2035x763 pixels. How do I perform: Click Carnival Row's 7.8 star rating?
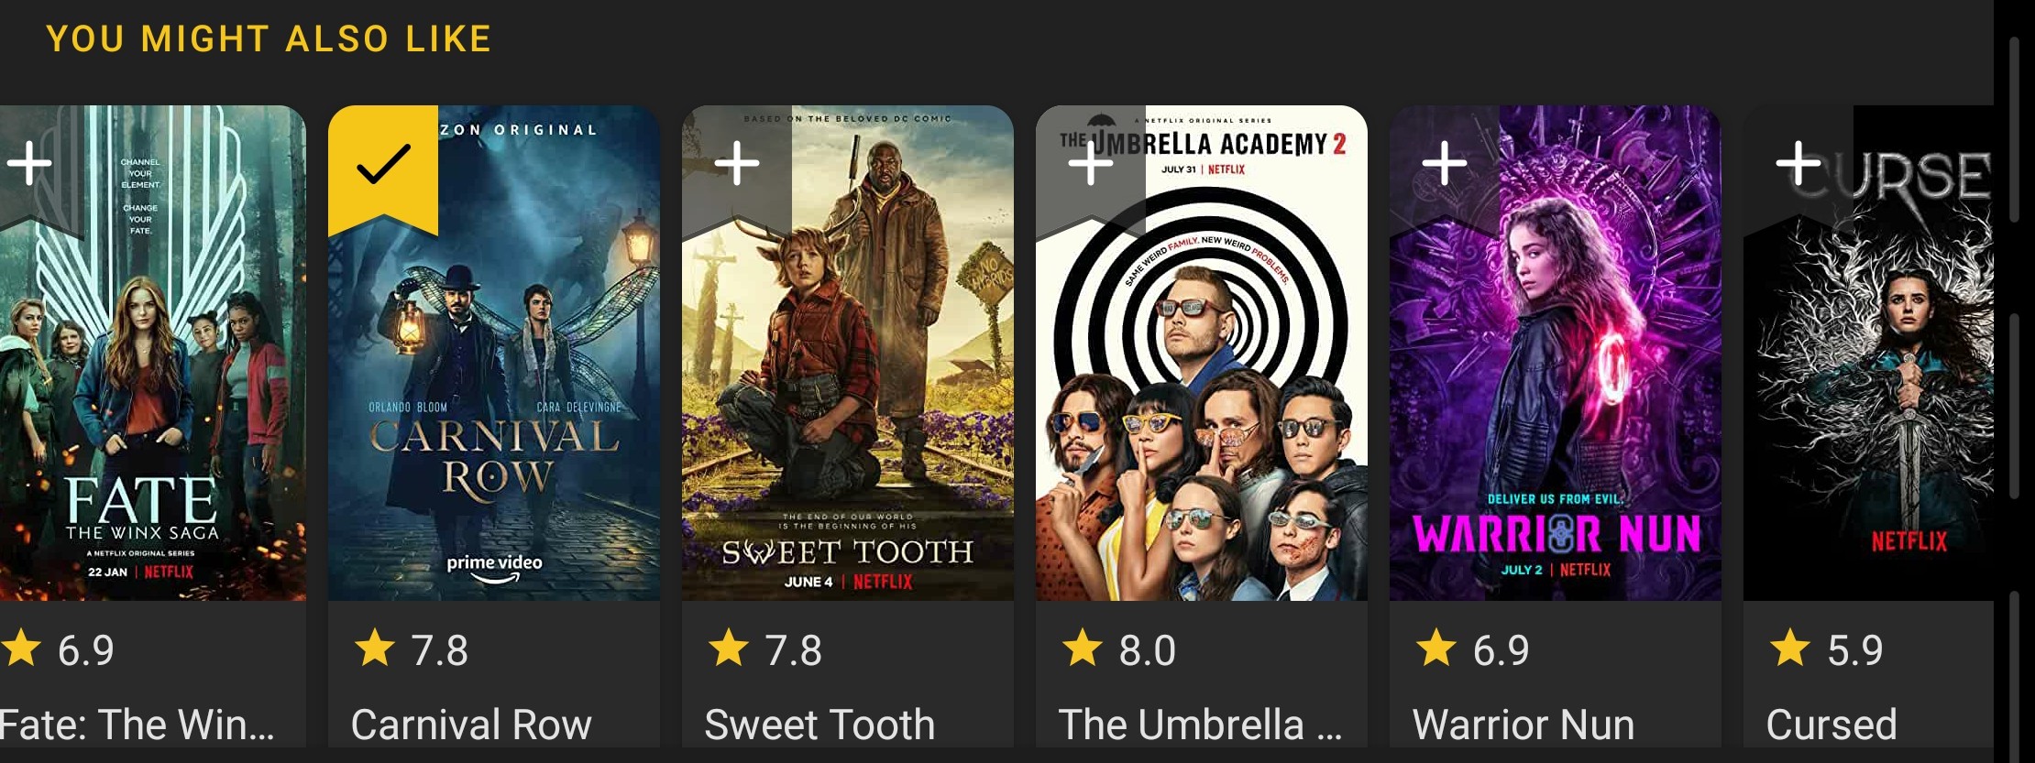tap(412, 650)
